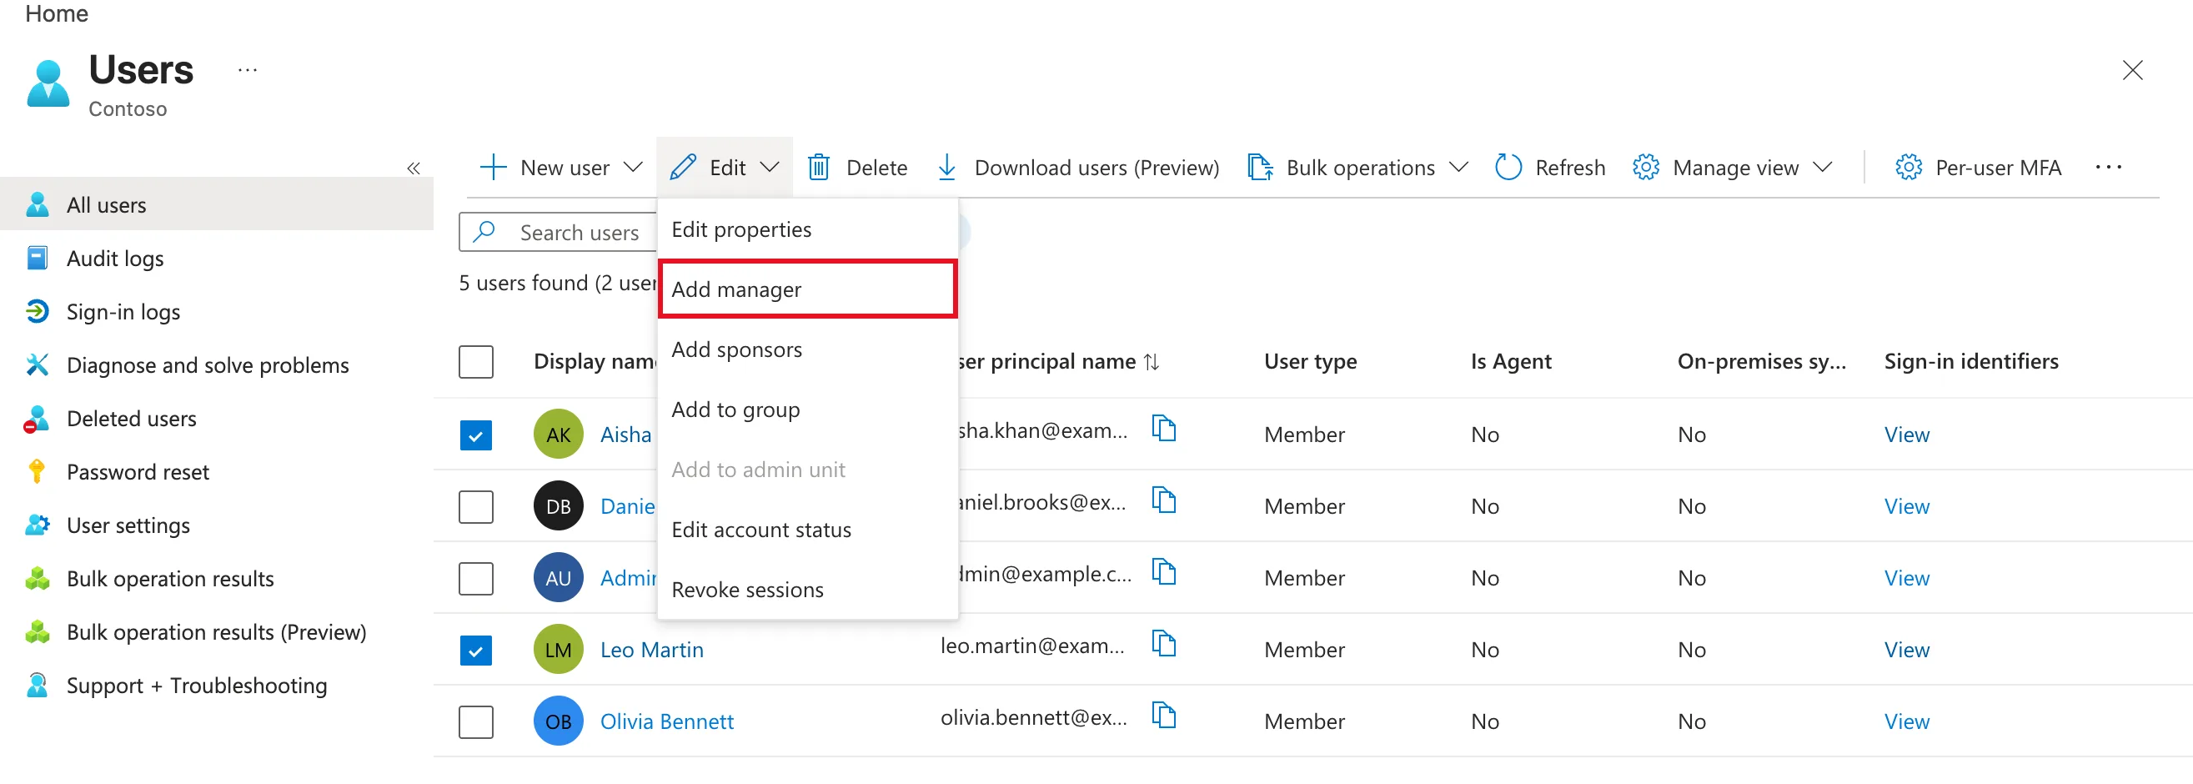Click the Bulk operation results (Preview) icon
The height and width of the screenshot is (784, 2193).
pyautogui.click(x=37, y=632)
